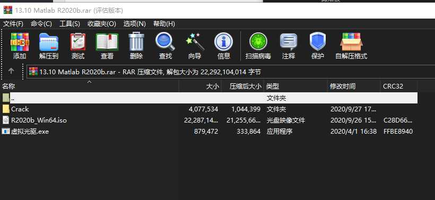
Task: Sort by the 名称 column header
Action: pos(90,86)
